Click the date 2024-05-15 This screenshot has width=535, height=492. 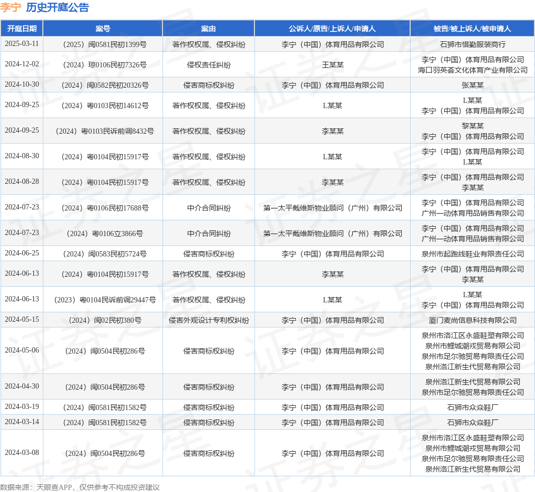[x=22, y=320]
